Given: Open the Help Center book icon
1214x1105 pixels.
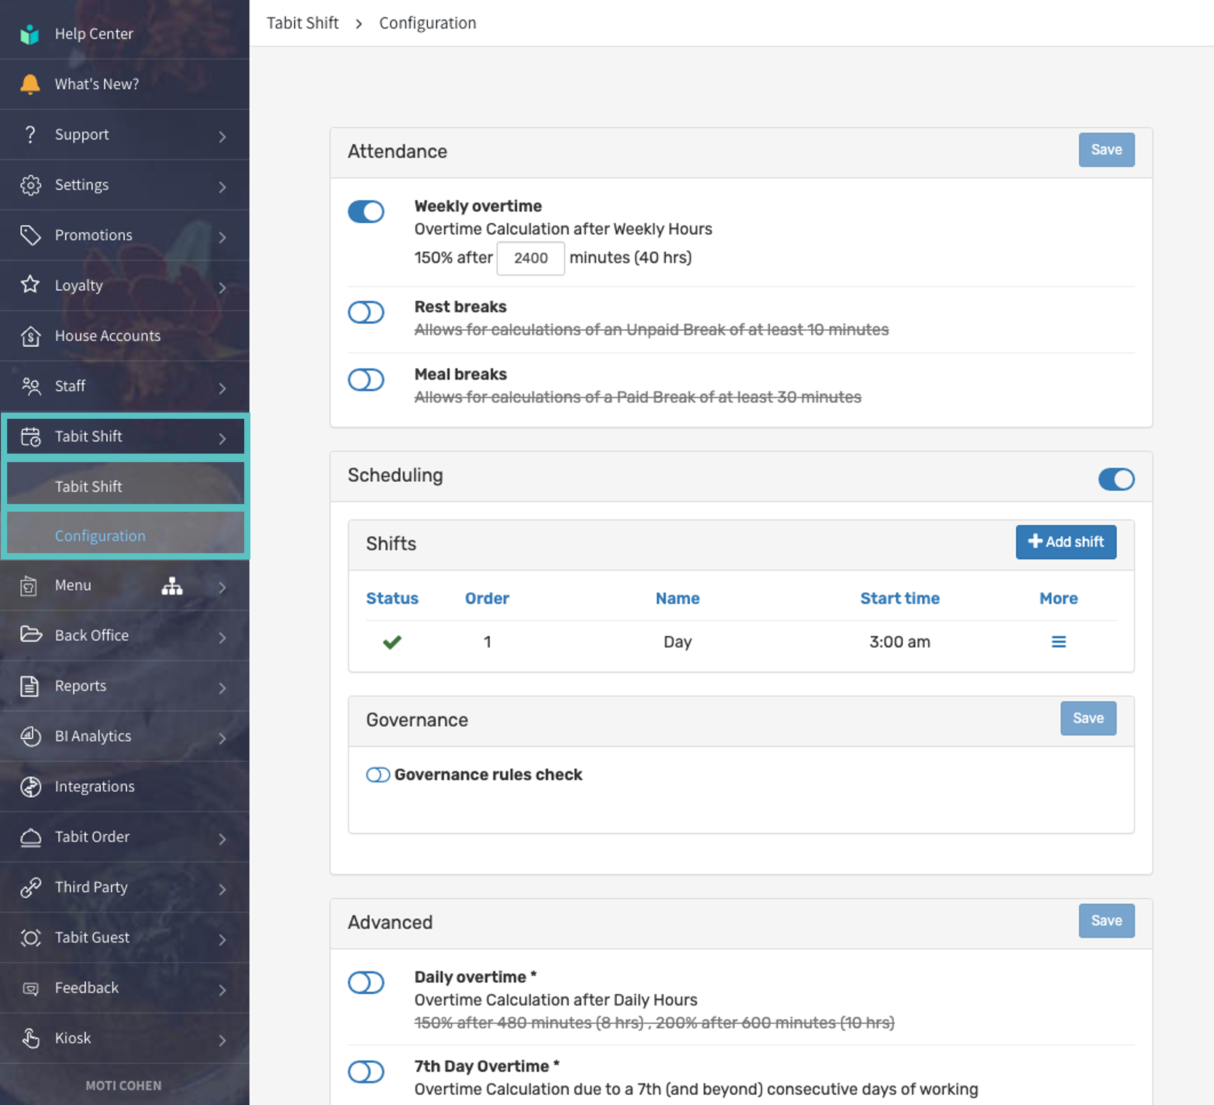Looking at the screenshot, I should click(x=29, y=34).
